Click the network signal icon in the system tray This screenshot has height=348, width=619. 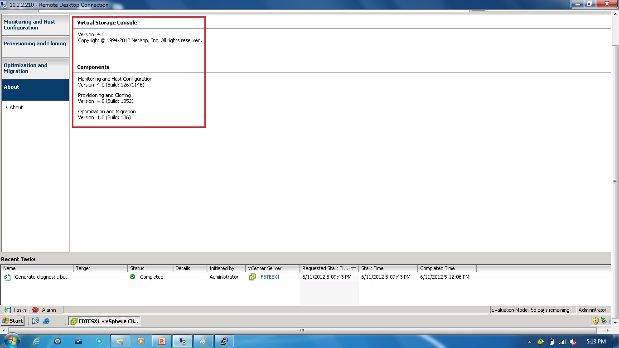click(562, 341)
